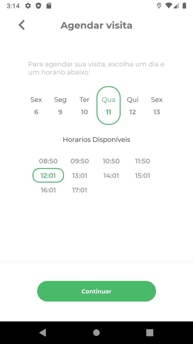The height and width of the screenshot is (344, 193).
Task: Tap the location pin status icon
Action: (159, 6)
